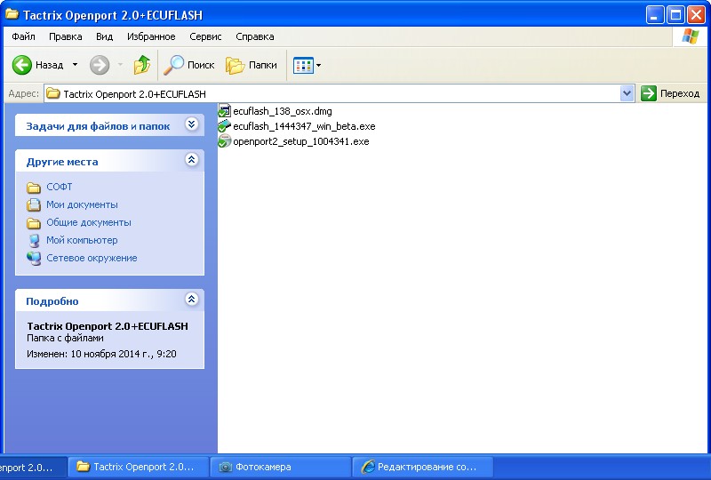Click the green Back arrow icon
This screenshot has height=480, width=711.
21,65
